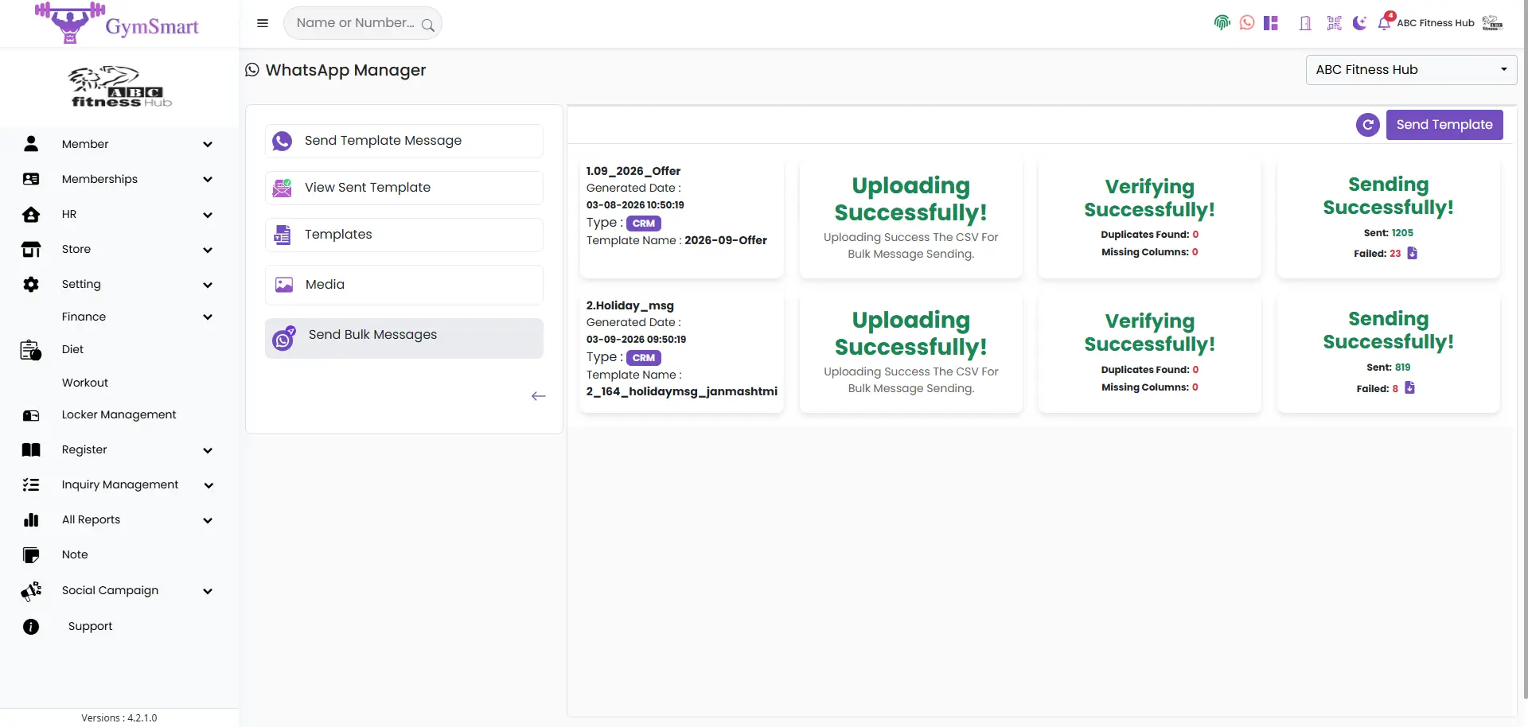The height and width of the screenshot is (727, 1528).
Task: Toggle the hamburger sidebar menu
Action: click(263, 23)
